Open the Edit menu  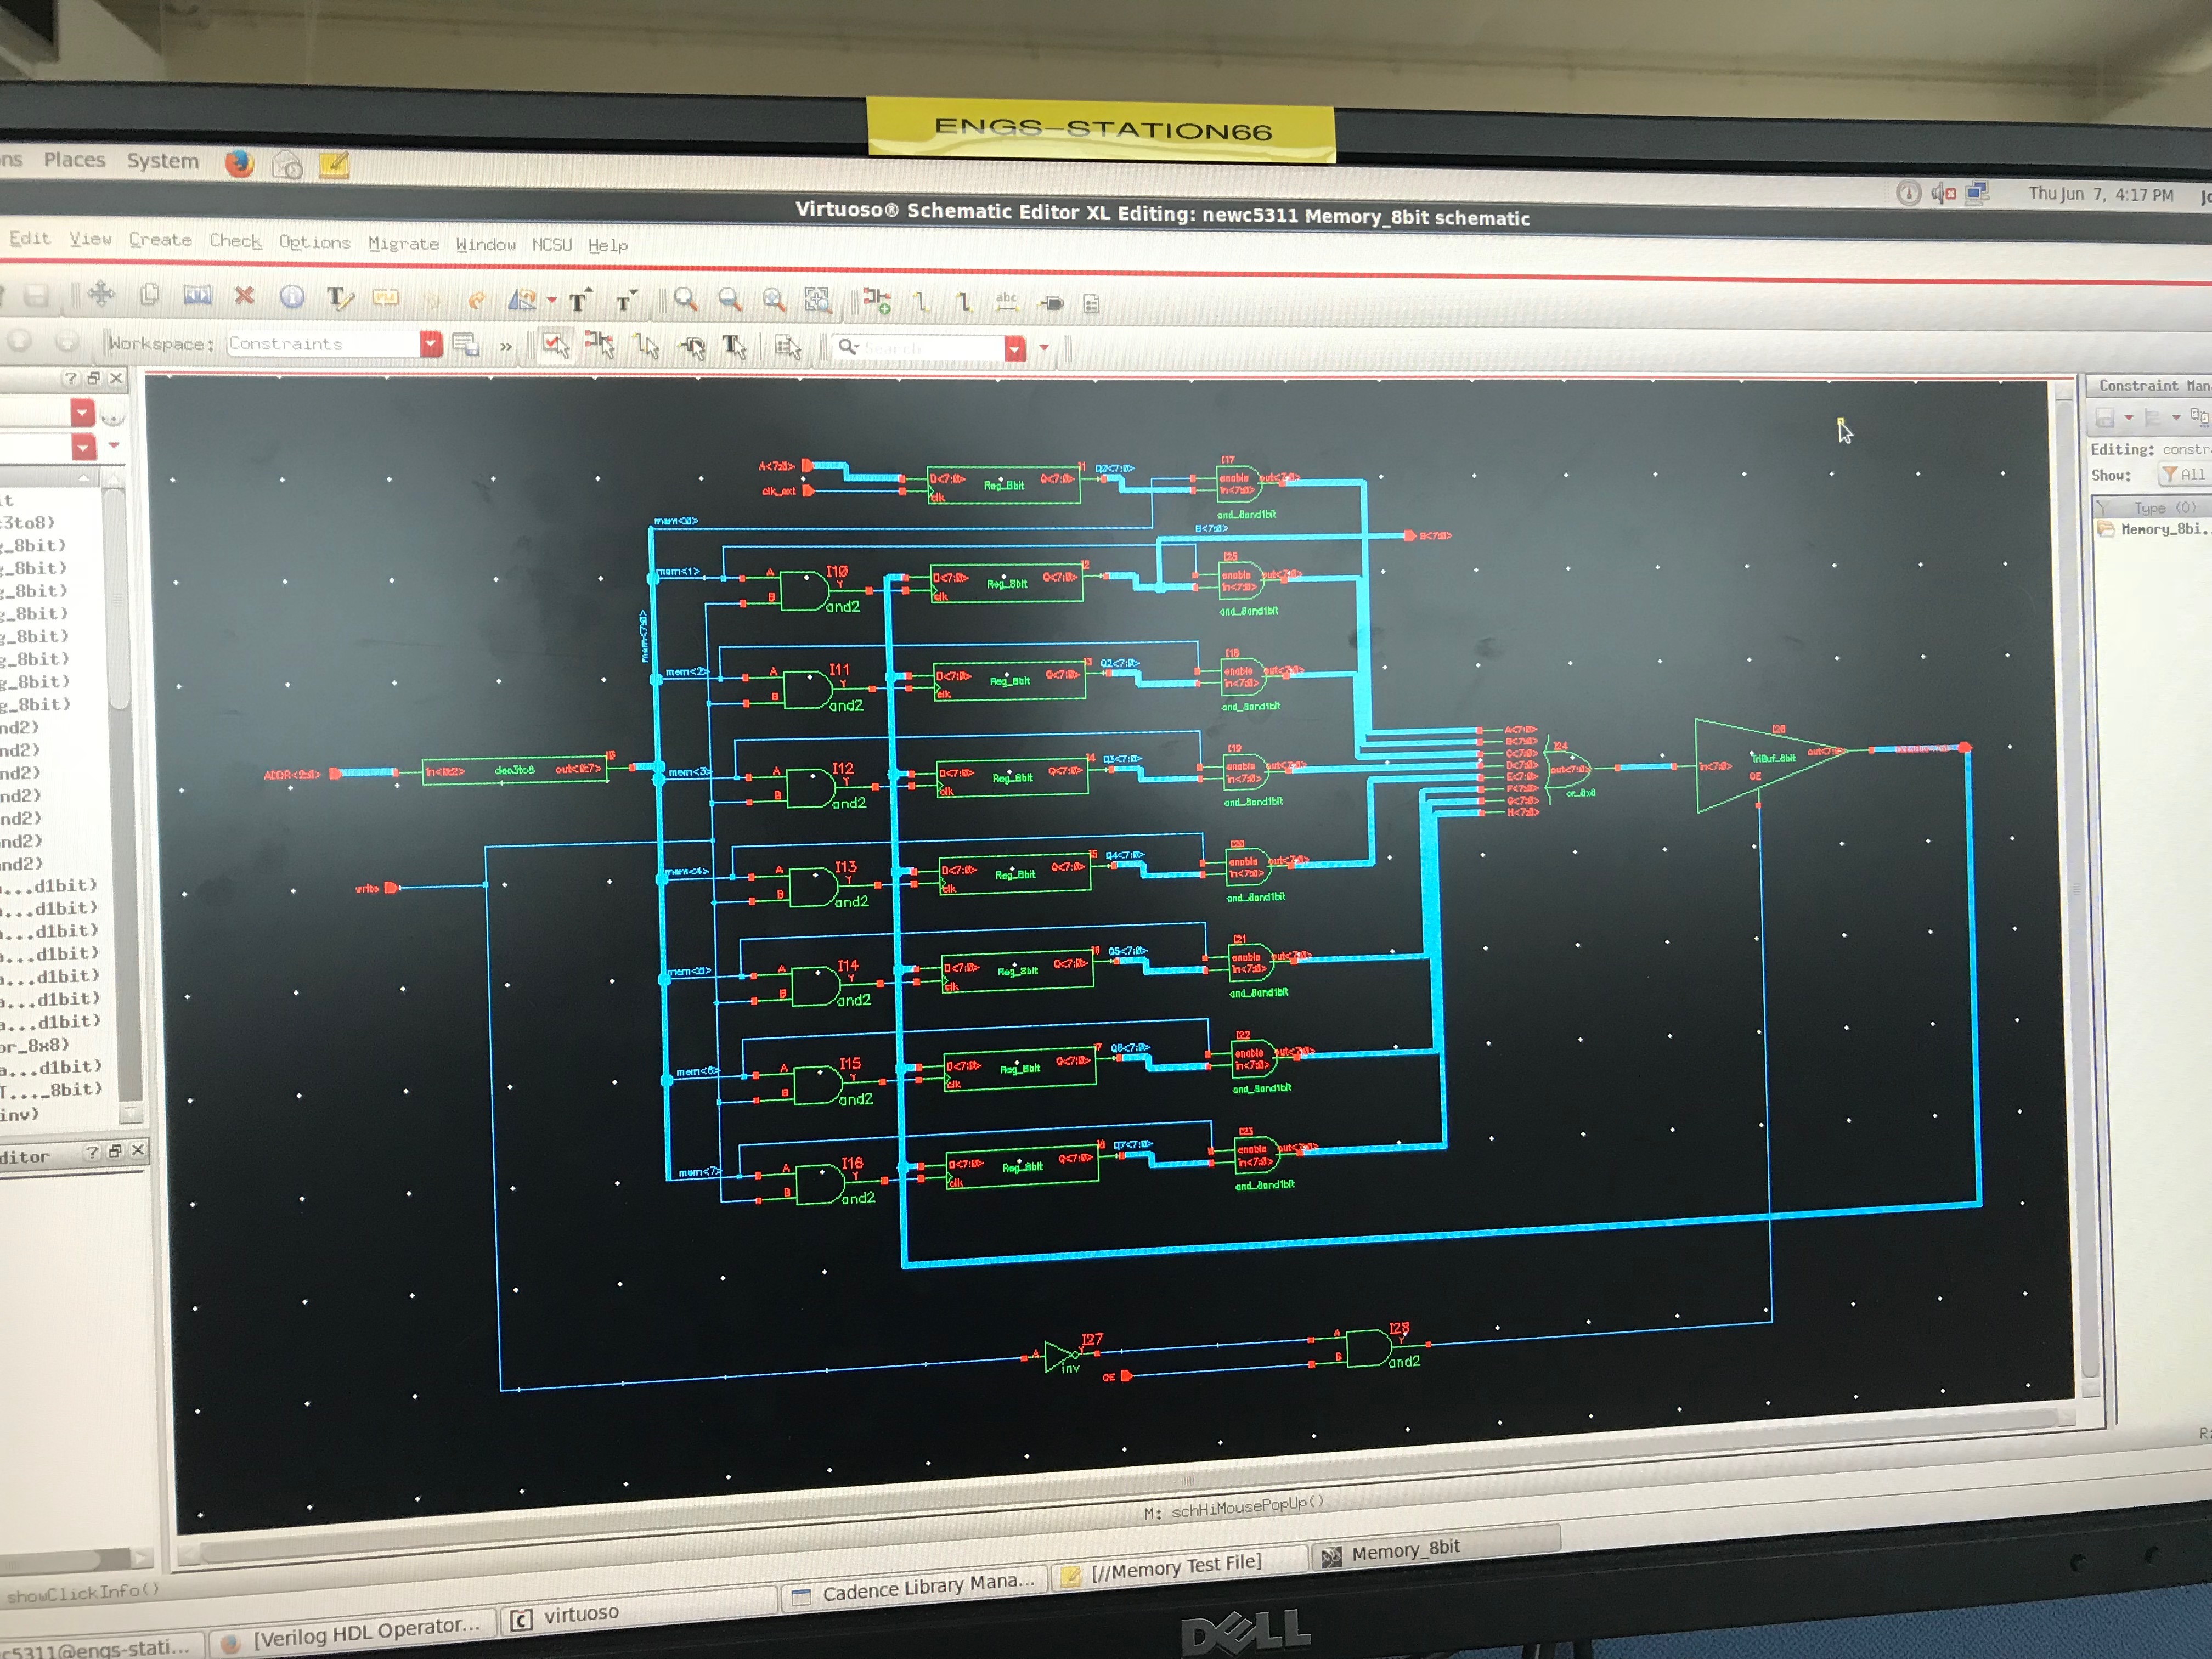click(x=30, y=238)
